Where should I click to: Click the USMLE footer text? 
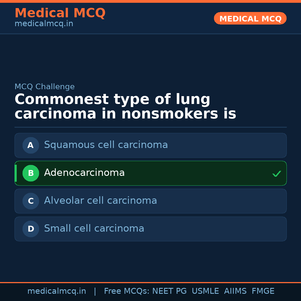(x=205, y=291)
